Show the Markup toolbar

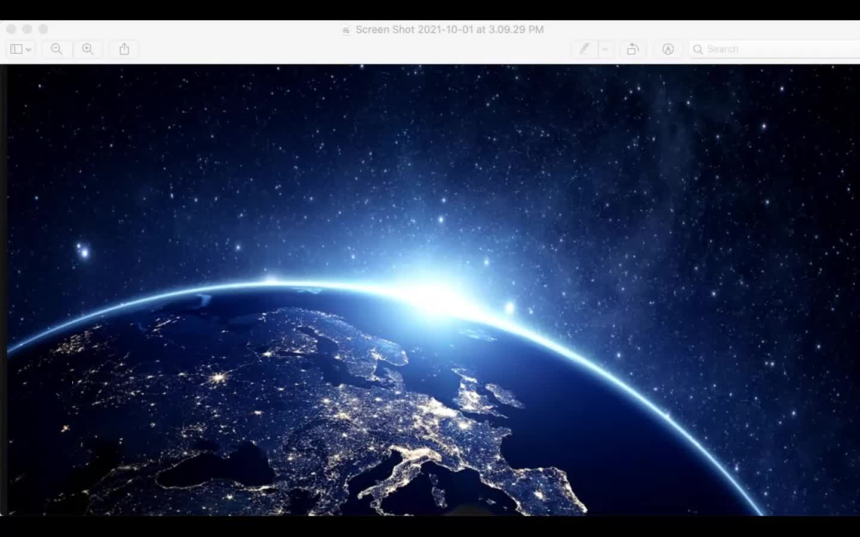point(668,49)
